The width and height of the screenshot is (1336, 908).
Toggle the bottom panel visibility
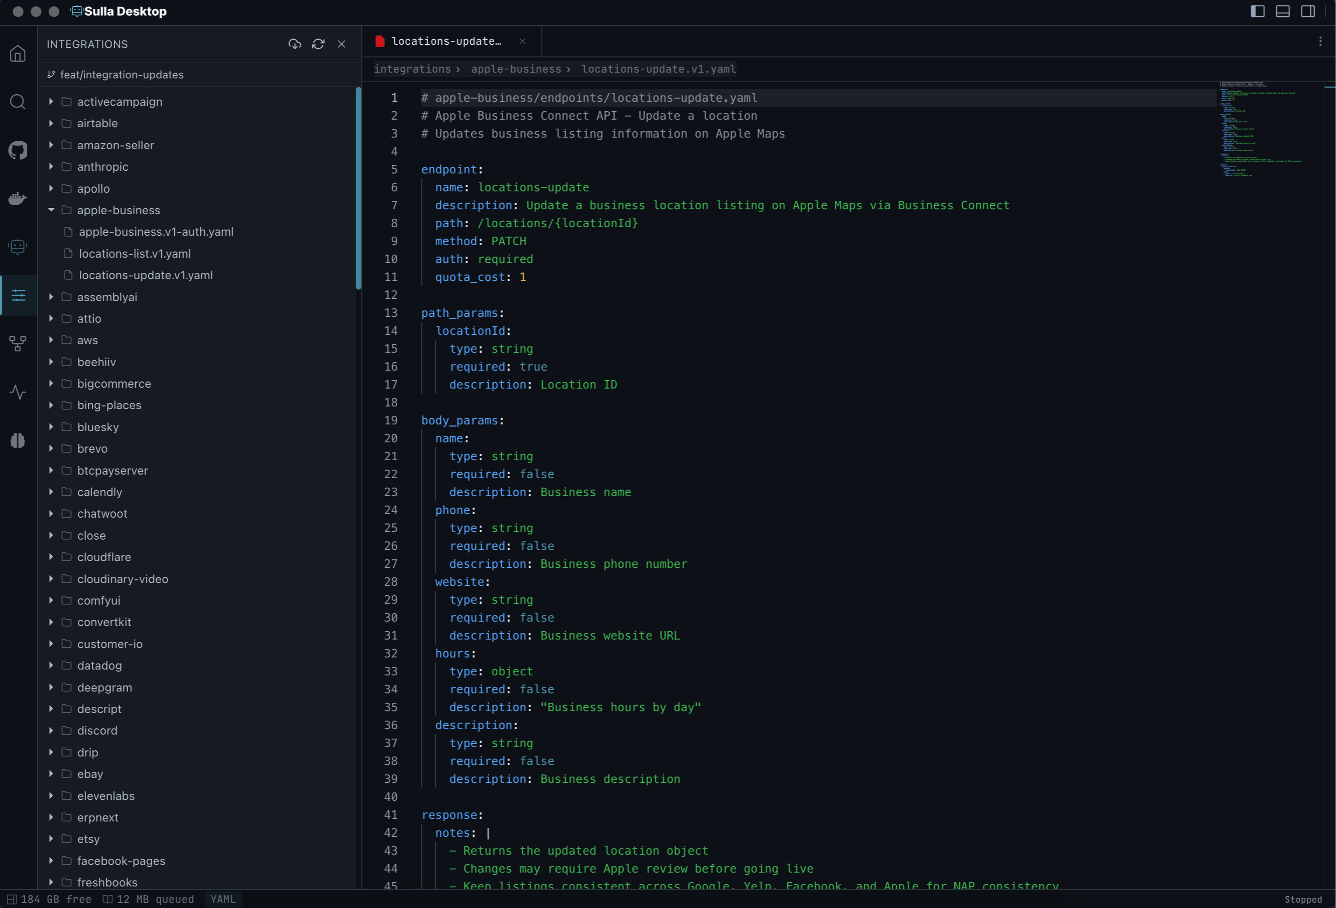coord(1283,12)
